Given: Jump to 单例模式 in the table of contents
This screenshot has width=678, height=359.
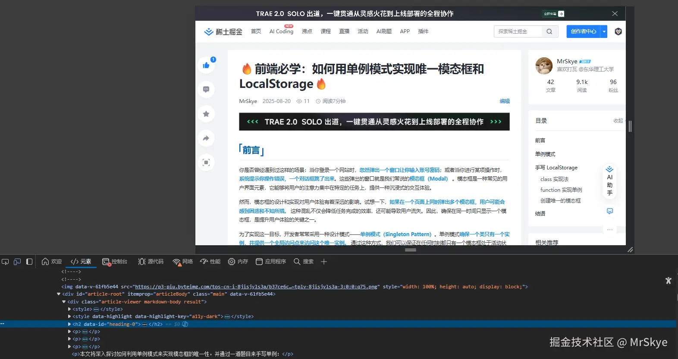Looking at the screenshot, I should 545,154.
